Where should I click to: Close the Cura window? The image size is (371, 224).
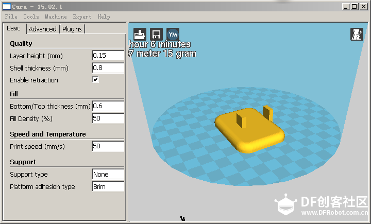tap(364, 7)
